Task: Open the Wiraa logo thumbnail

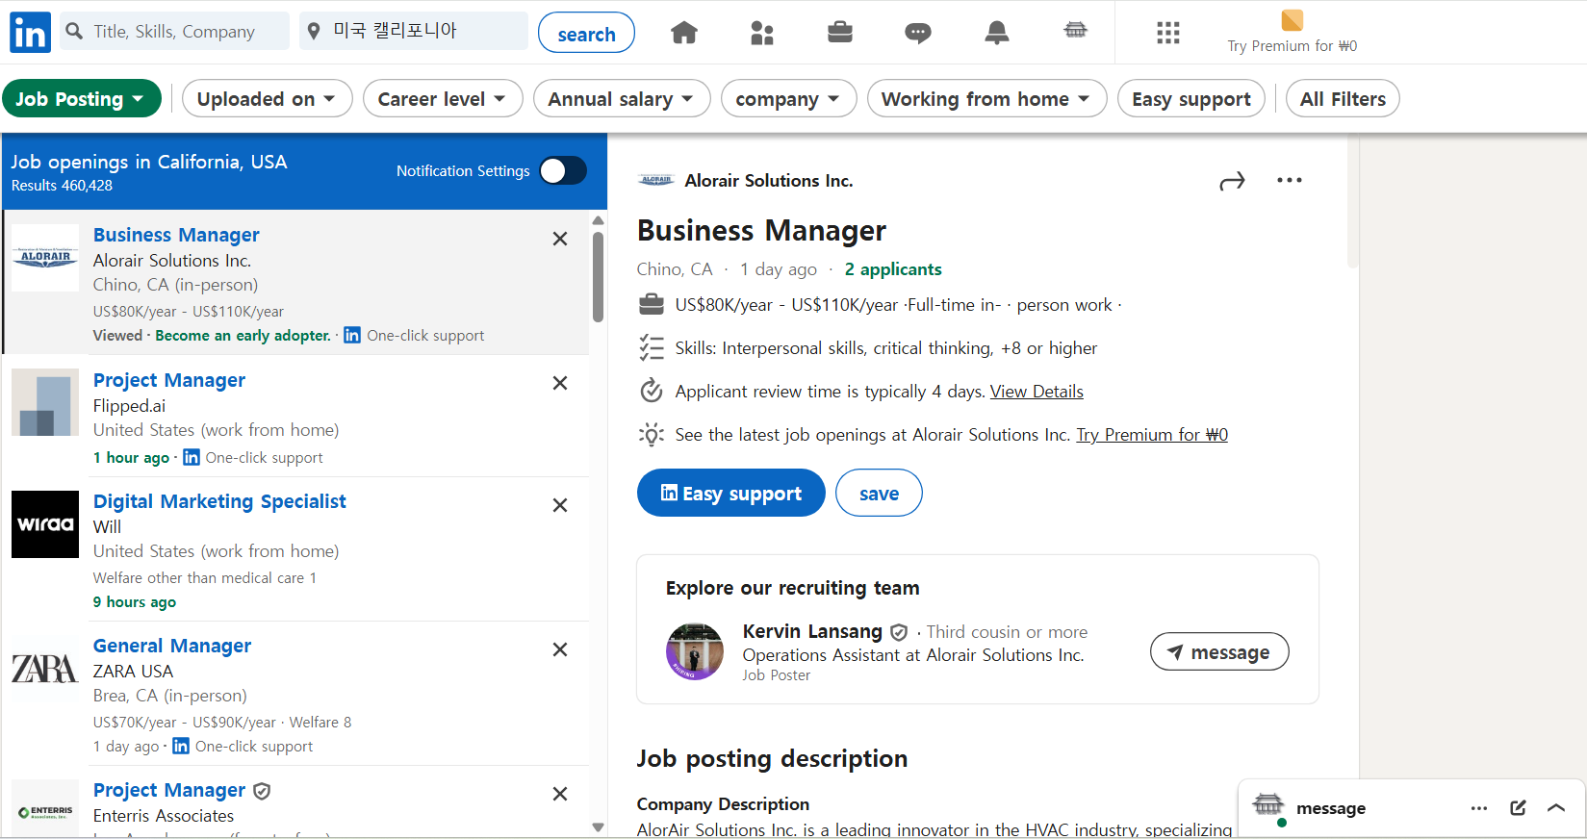Action: coord(45,524)
